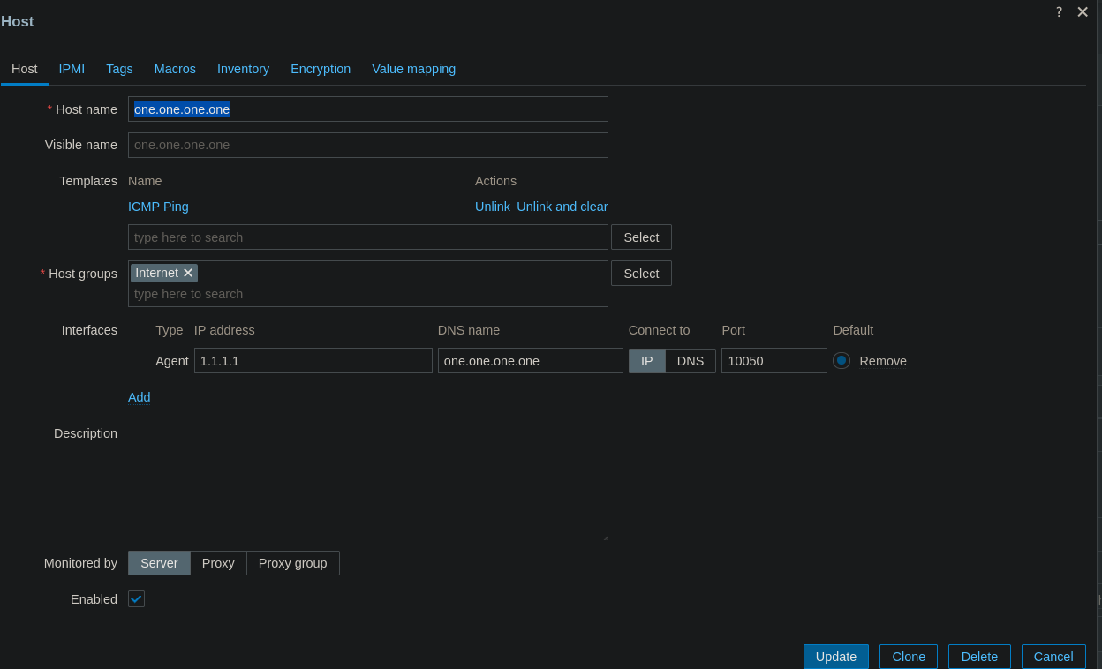1102x669 pixels.
Task: Edit the IP address field
Action: pyautogui.click(x=313, y=361)
